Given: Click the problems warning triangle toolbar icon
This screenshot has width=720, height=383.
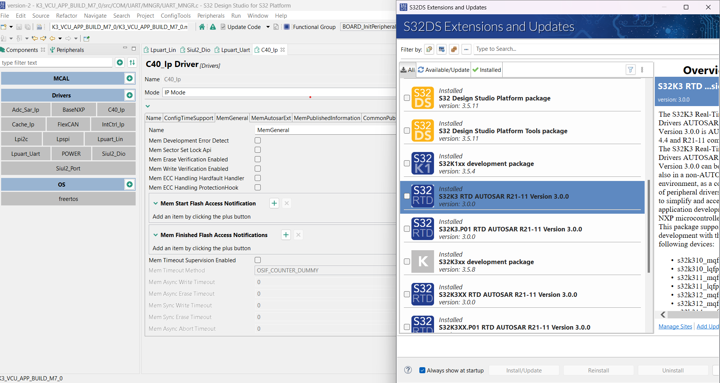Looking at the screenshot, I should tap(213, 27).
